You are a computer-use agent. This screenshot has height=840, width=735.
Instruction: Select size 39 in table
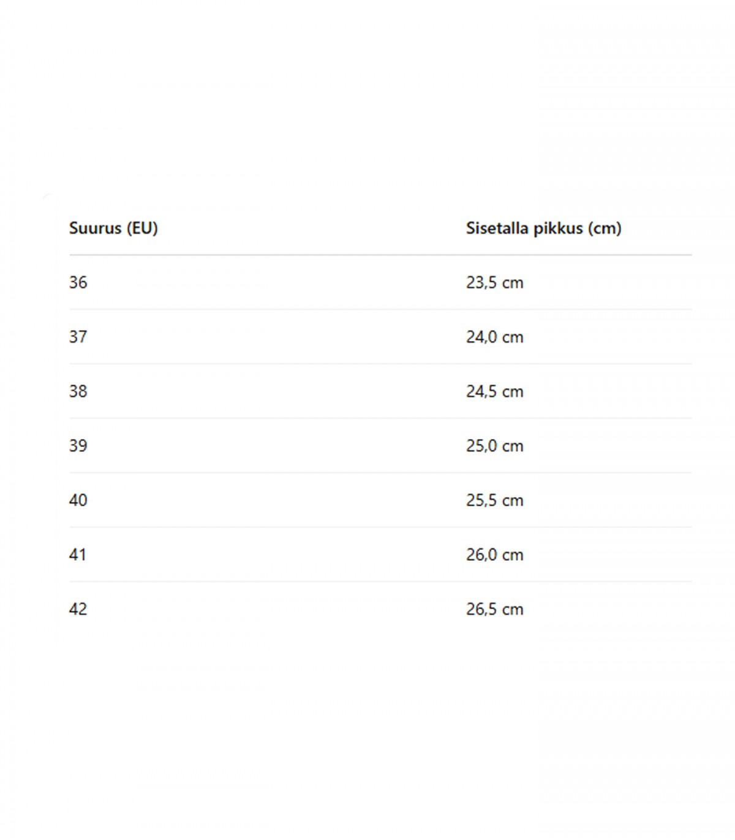[78, 446]
